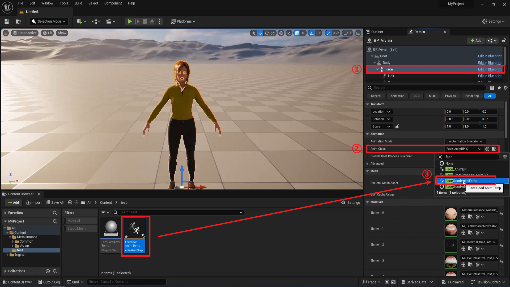Screen dimensions: 510x287
Task: Choose the Scale tool in the viewport
Action: (273, 33)
